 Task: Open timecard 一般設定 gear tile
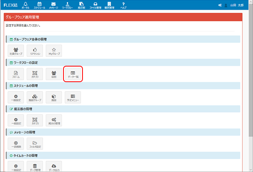16,167
